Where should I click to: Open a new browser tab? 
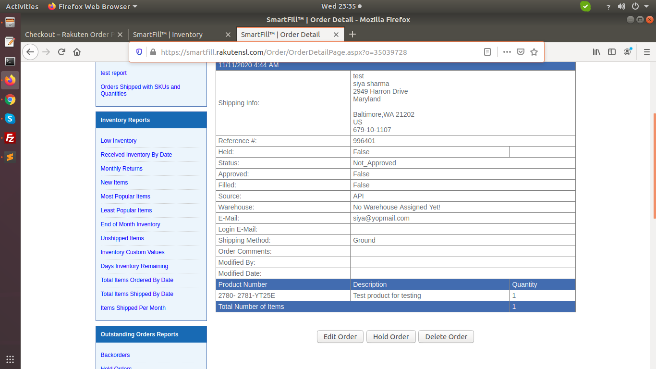point(352,34)
